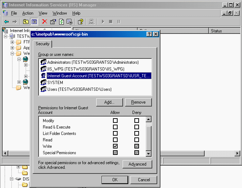Collapse the first web site node
The width and height of the screenshot is (242, 188).
click(x=19, y=59)
